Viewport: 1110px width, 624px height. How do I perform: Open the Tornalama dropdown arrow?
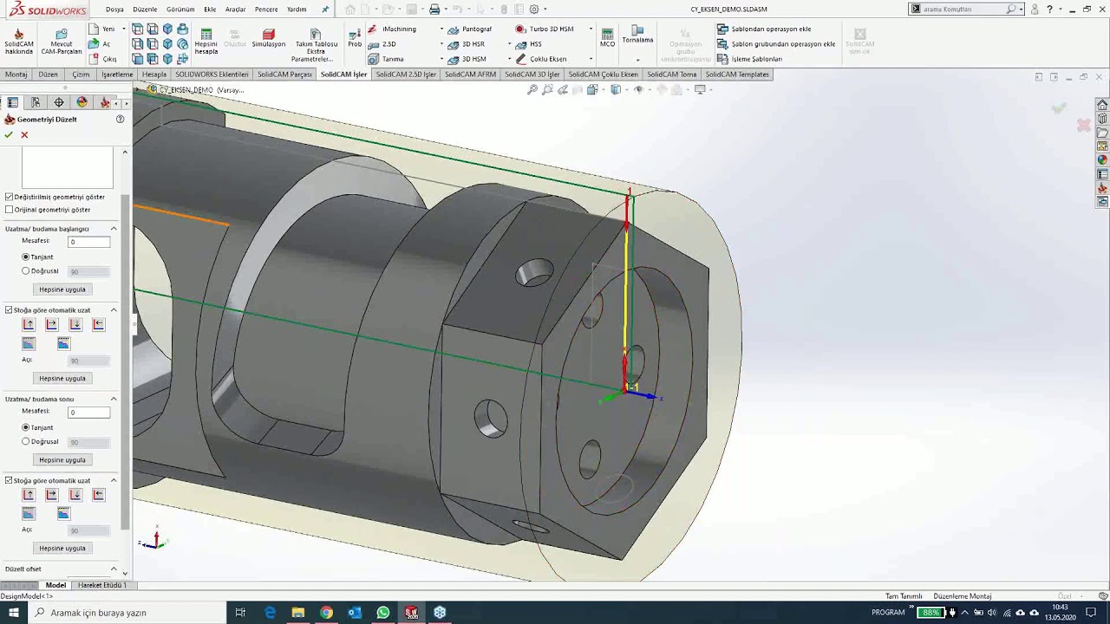pos(637,60)
